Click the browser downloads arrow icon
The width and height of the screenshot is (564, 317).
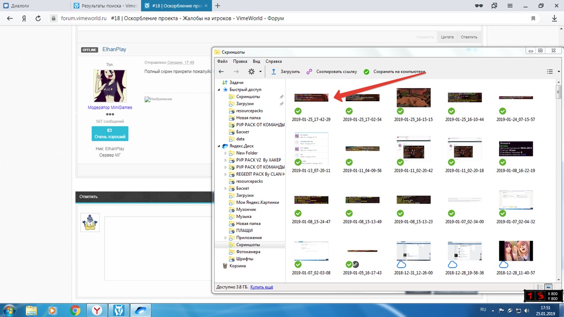point(554,18)
